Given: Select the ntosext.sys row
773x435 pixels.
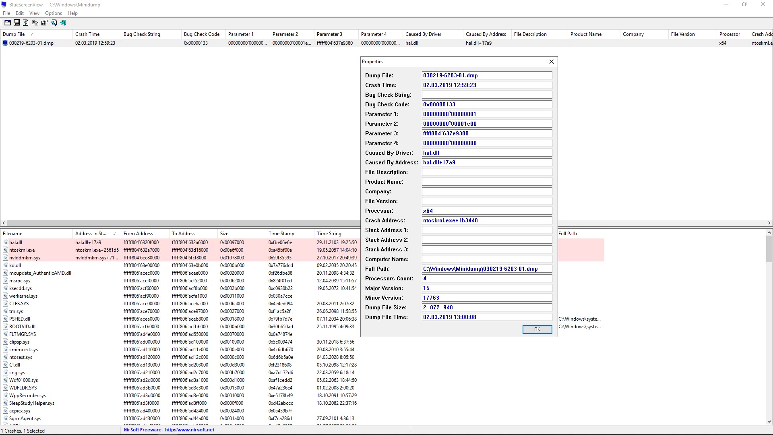Looking at the screenshot, I should (x=302, y=357).
